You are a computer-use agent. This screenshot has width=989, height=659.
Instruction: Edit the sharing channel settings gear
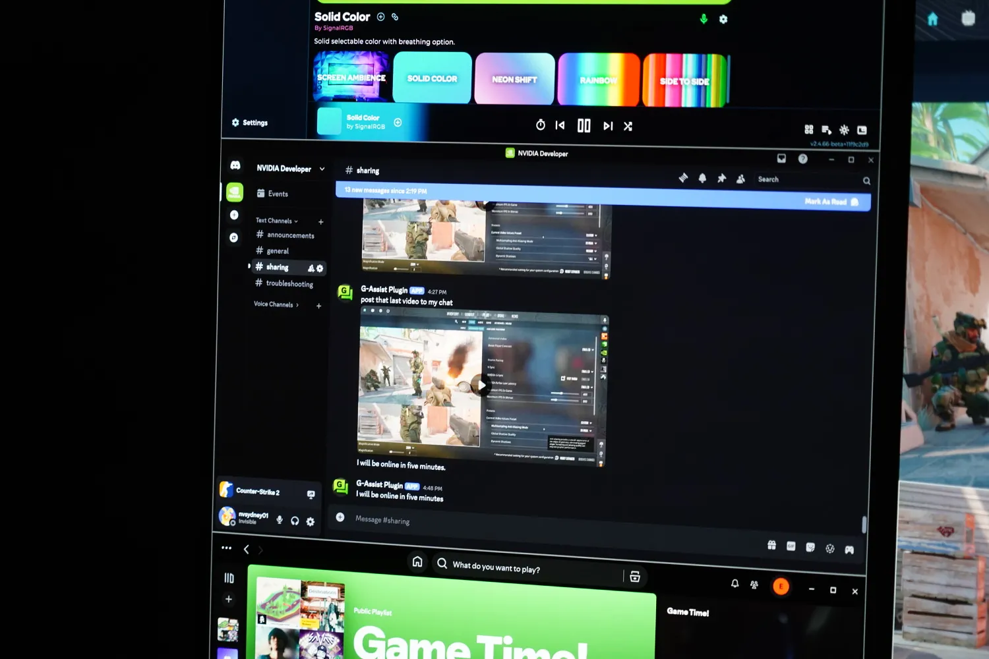coord(320,268)
